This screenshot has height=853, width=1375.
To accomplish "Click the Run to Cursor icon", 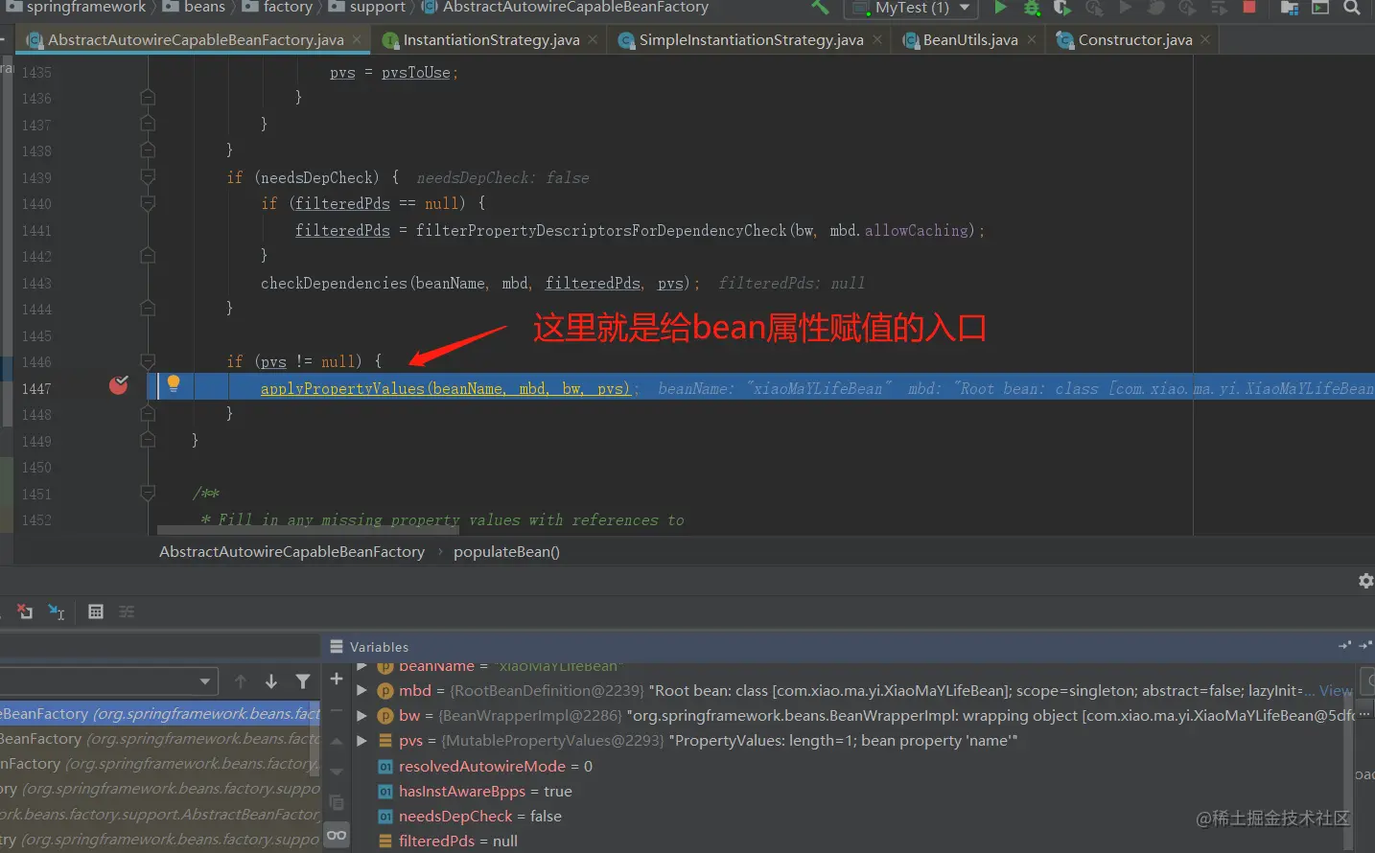I will 57,611.
